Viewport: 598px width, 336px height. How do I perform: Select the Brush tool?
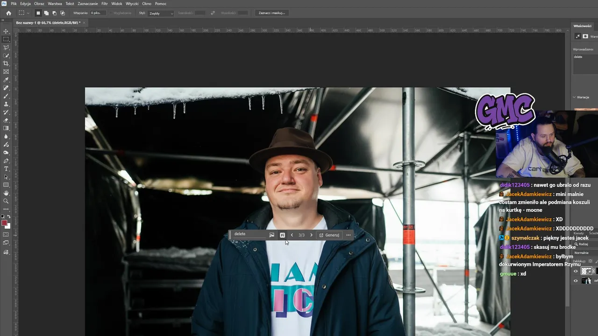pyautogui.click(x=6, y=96)
